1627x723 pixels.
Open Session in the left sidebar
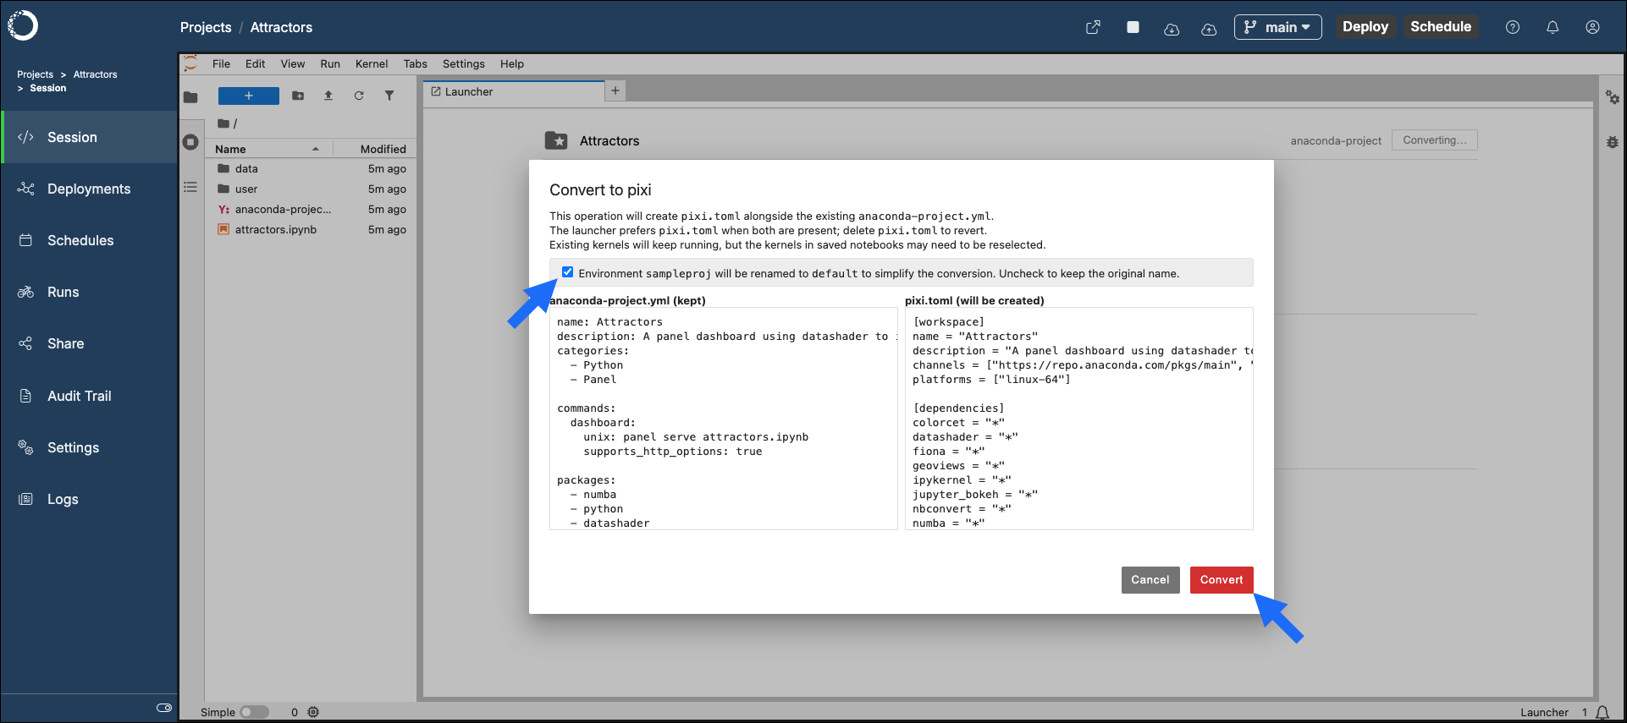[89, 137]
